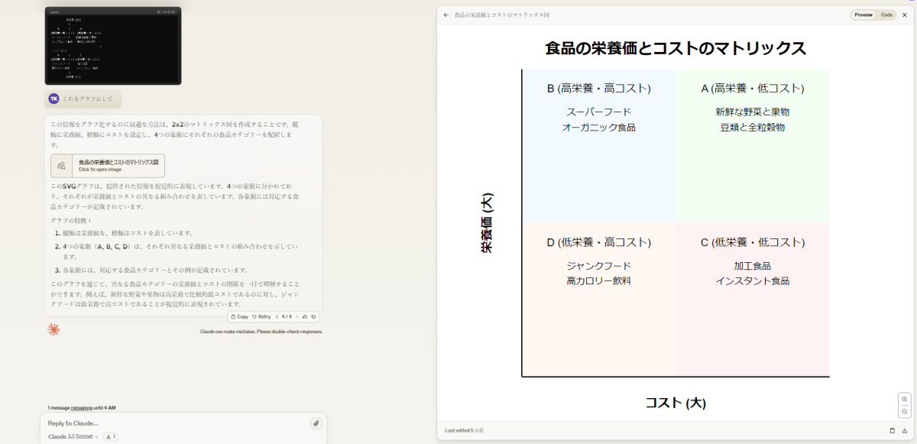
Task: Click the Reply to Claude input field
Action: pos(176,423)
